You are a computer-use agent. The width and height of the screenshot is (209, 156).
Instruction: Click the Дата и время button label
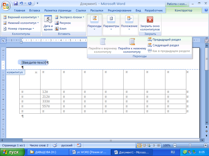tap(48, 28)
